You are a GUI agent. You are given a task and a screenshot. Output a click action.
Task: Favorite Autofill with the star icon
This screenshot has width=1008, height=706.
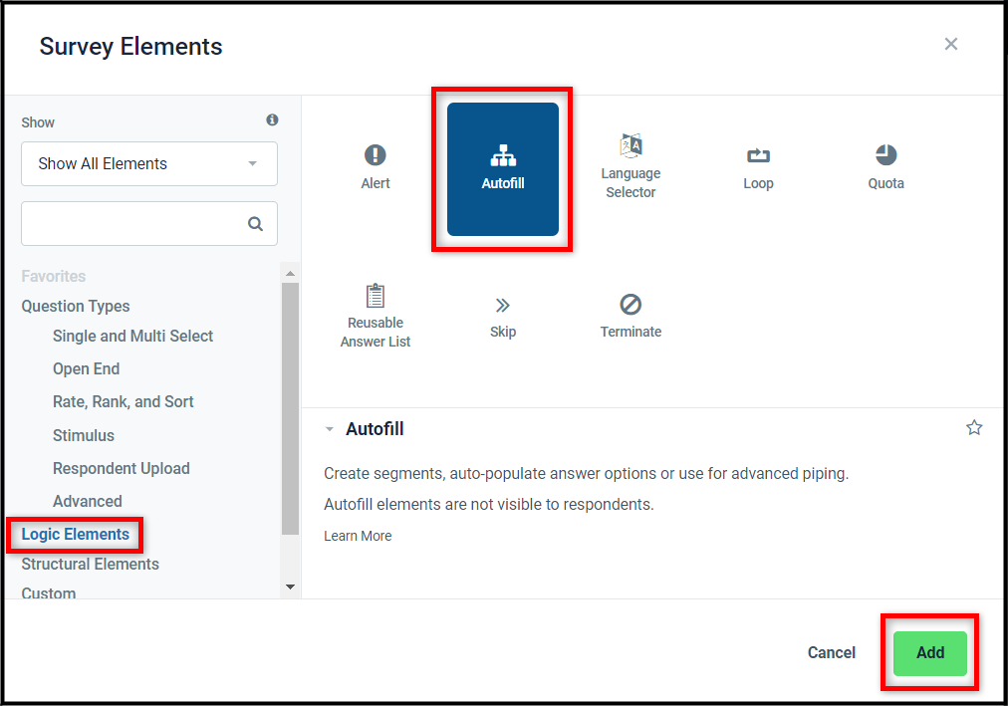(974, 428)
